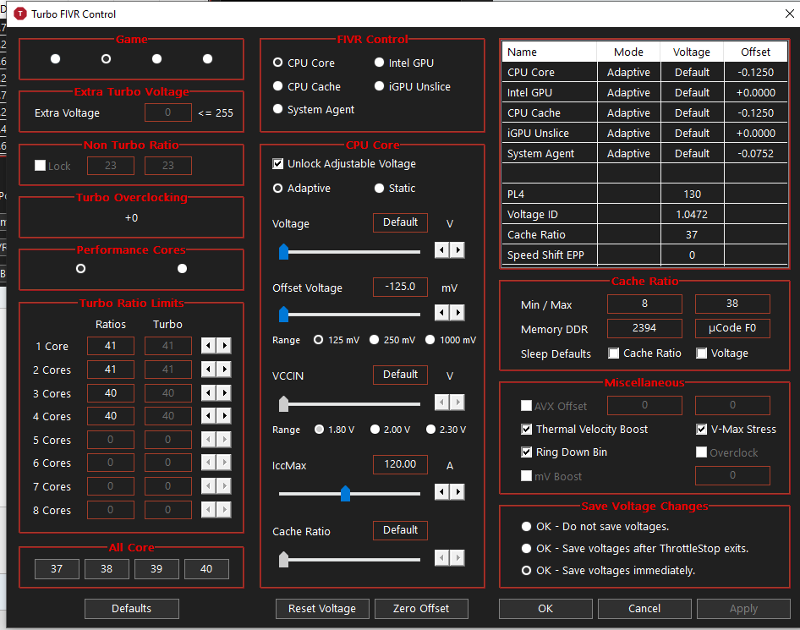Click left arrow for IccMax slider

[441, 492]
